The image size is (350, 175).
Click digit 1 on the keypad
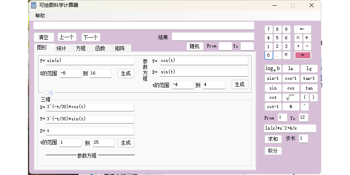[x=269, y=47]
